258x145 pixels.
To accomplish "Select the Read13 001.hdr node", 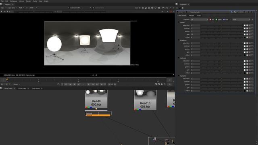I will (x=145, y=100).
